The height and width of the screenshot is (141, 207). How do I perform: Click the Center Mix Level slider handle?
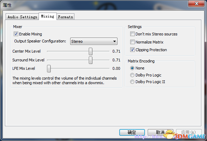click(91, 51)
